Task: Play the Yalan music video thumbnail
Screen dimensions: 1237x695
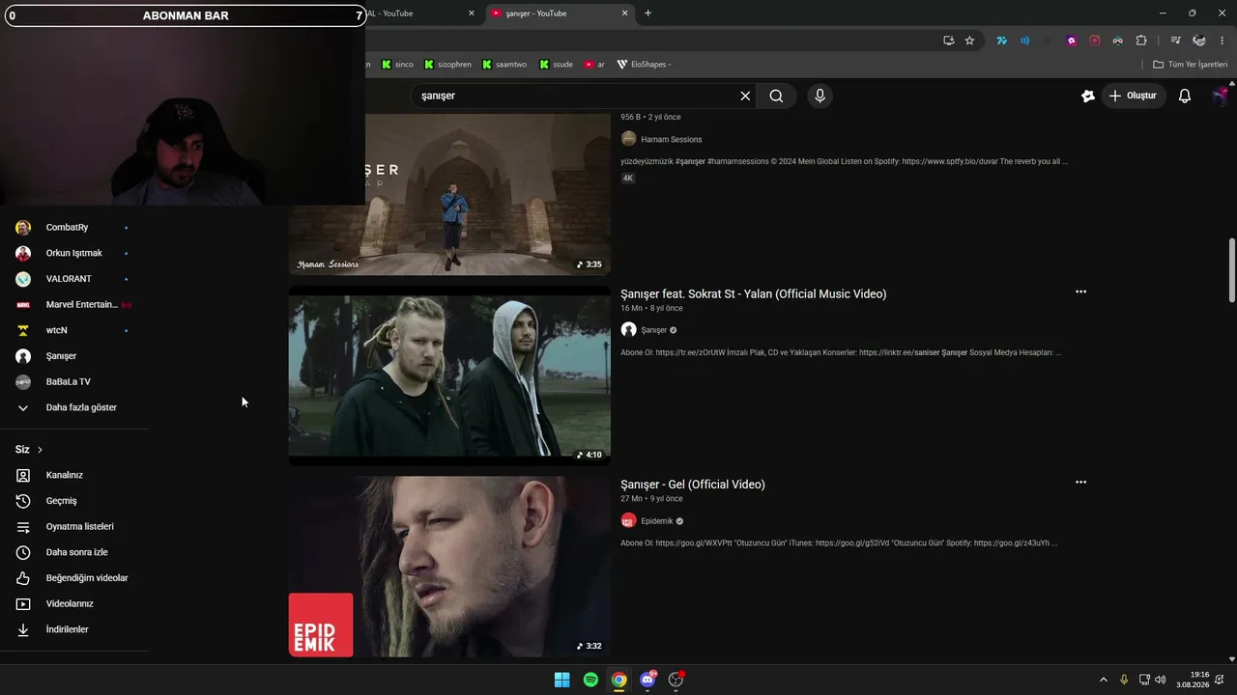Action: pyautogui.click(x=449, y=375)
